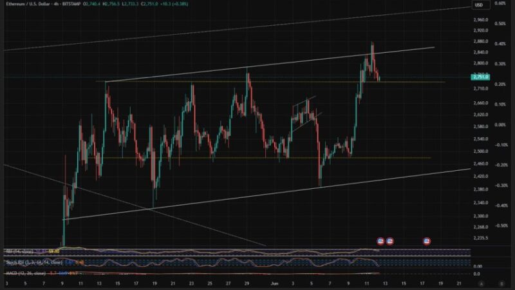Click the 2,960.0 price axis label
The image size is (515, 290).
click(481, 20)
